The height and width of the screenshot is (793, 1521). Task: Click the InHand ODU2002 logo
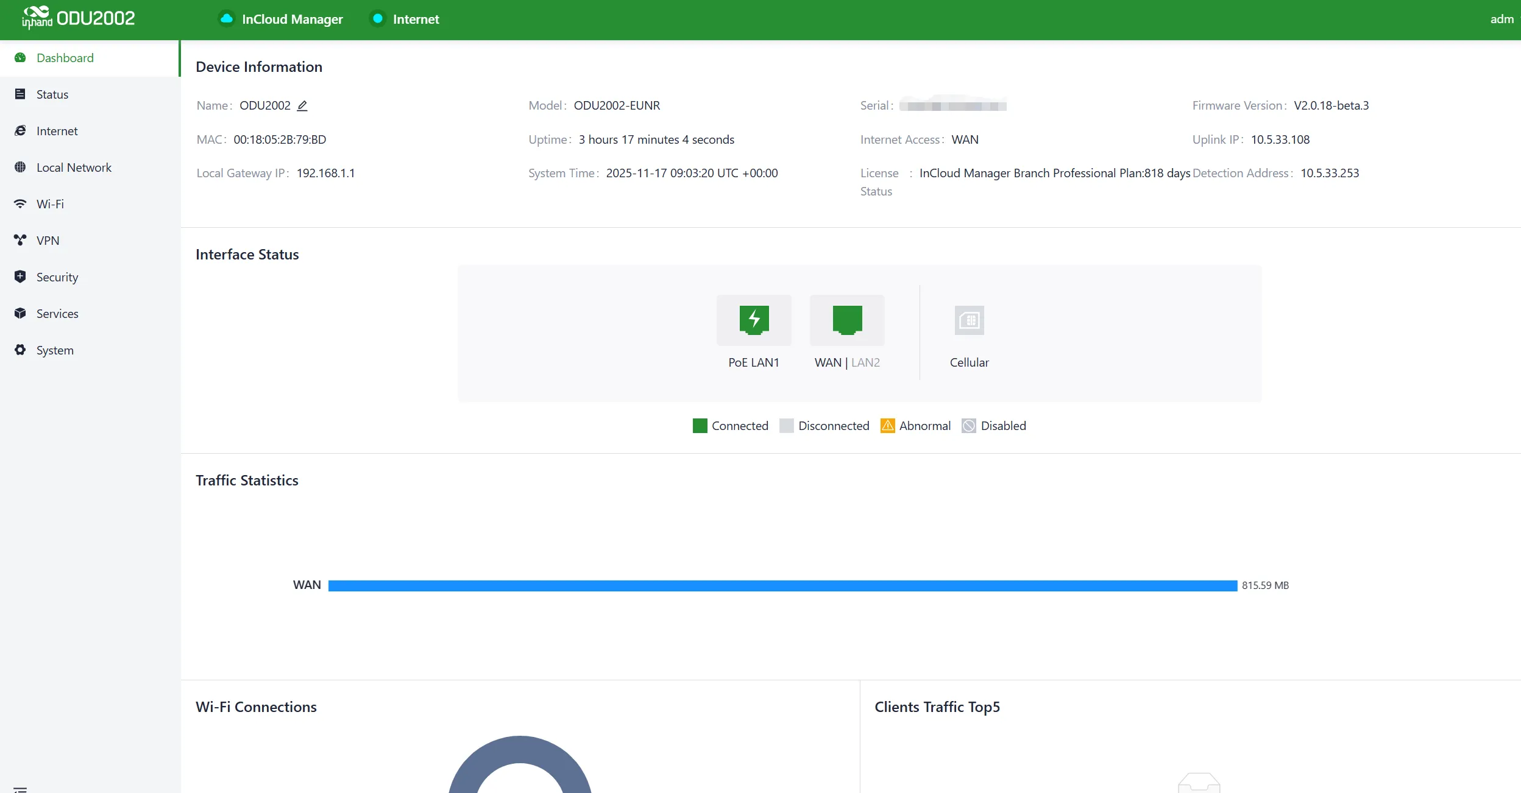coord(79,18)
